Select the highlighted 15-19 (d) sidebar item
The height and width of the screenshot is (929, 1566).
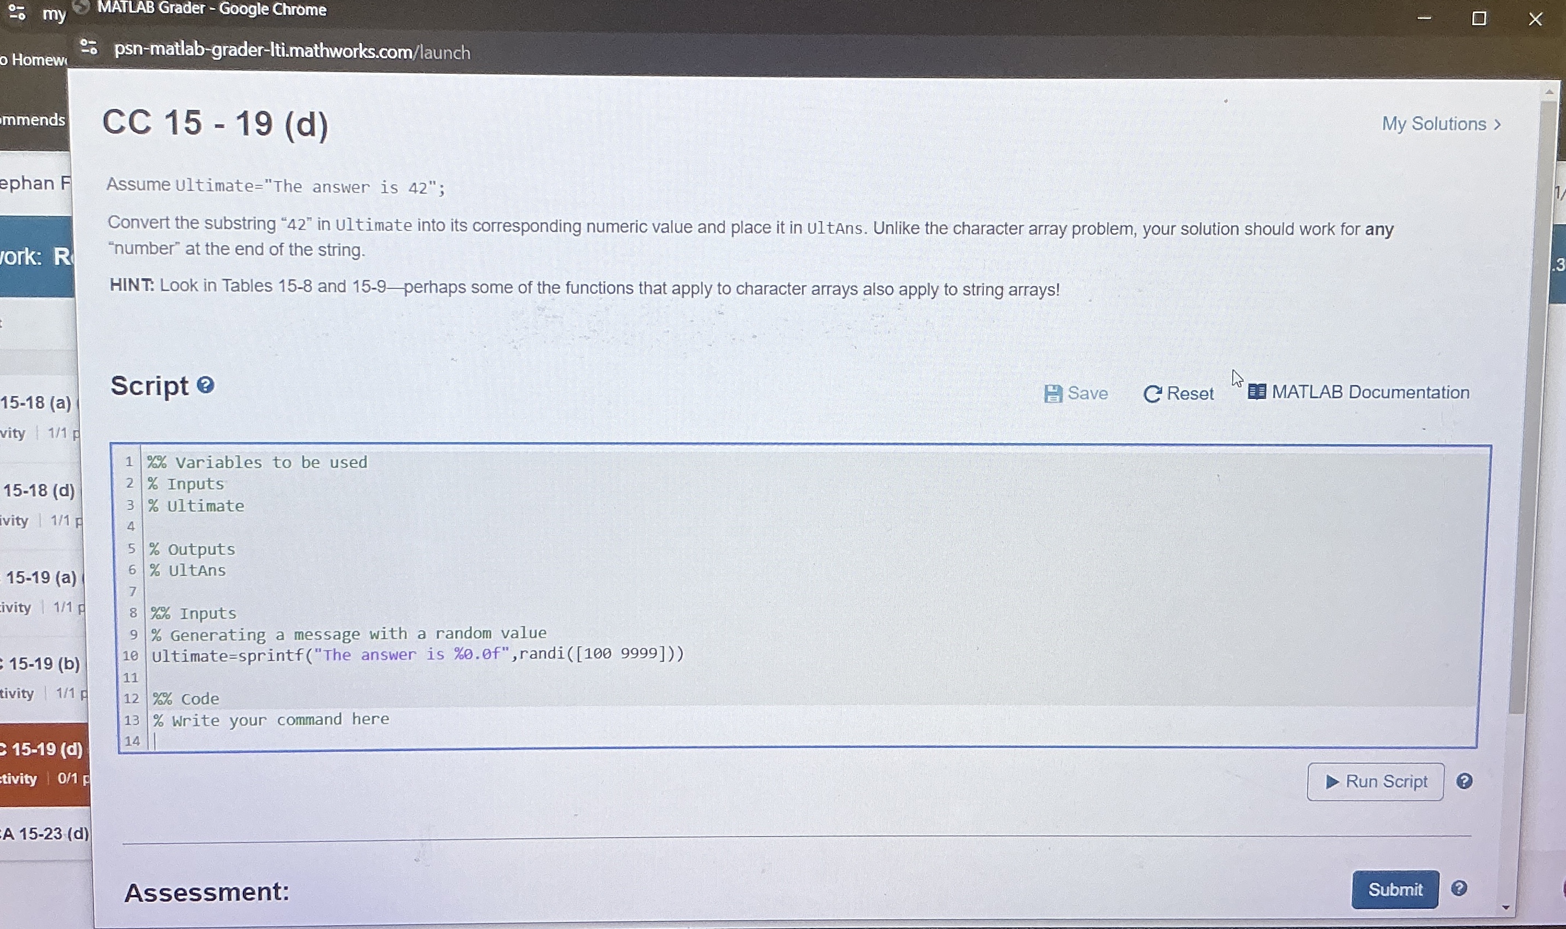(45, 750)
